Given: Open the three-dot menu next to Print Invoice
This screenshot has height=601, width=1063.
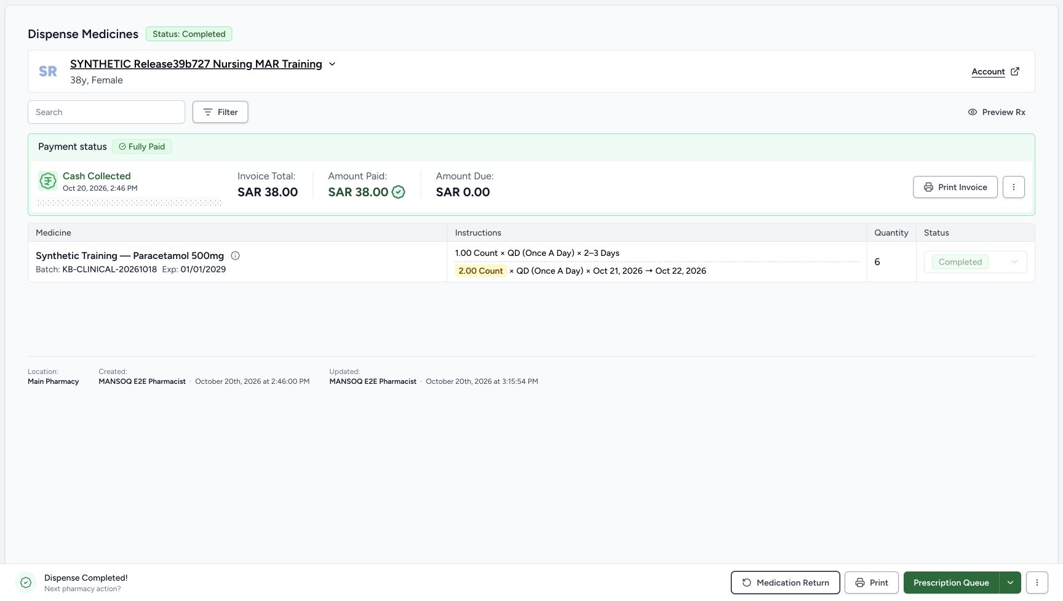Looking at the screenshot, I should click(1014, 187).
